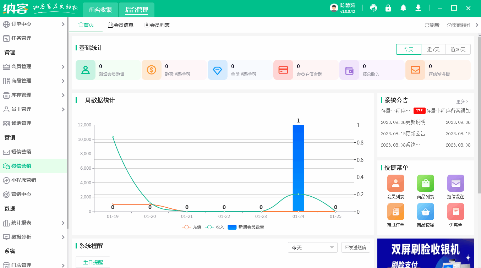Open the 前台收银 menu
This screenshot has height=268, width=481.
point(100,10)
